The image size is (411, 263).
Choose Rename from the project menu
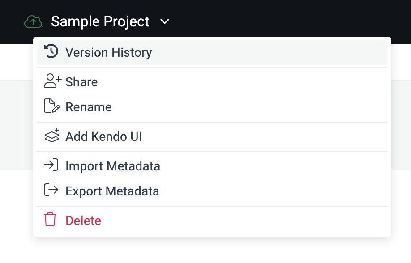point(88,106)
